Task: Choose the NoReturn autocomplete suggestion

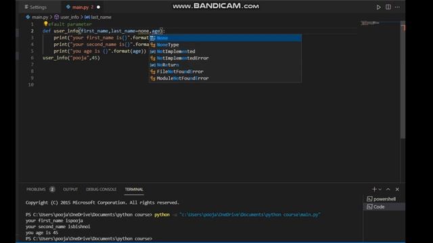Action: 225,65
